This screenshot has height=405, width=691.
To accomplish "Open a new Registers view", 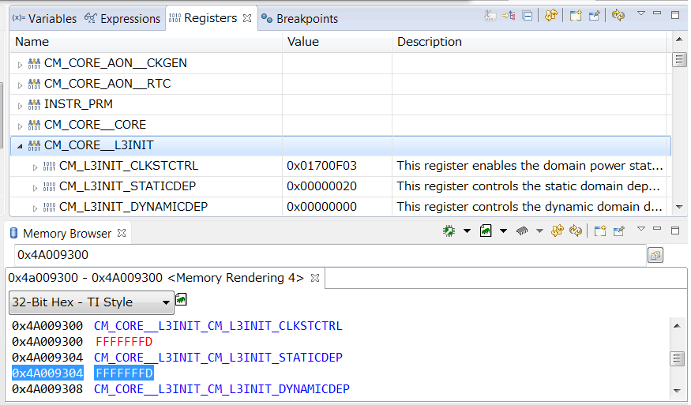I will [x=576, y=16].
